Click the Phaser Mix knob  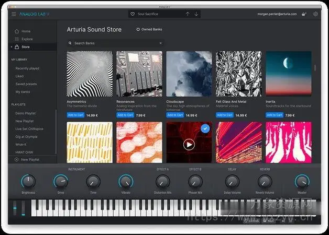(195, 181)
